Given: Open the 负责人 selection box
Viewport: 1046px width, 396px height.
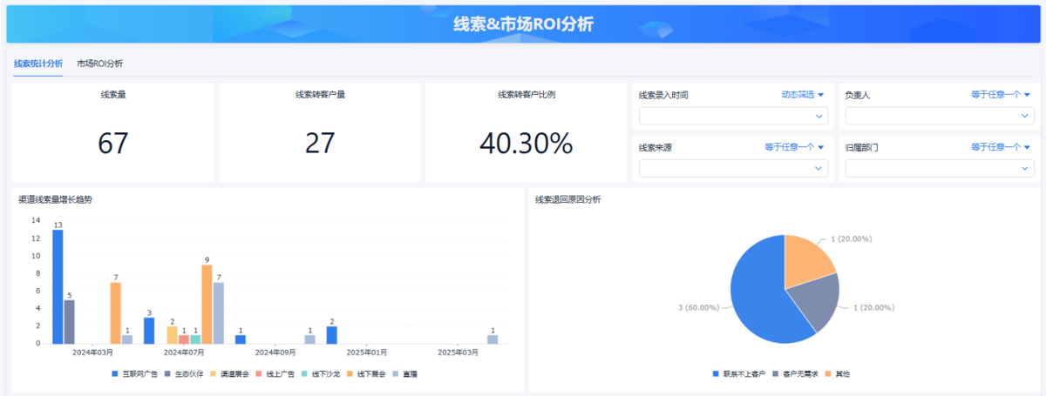Looking at the screenshot, I should [940, 116].
